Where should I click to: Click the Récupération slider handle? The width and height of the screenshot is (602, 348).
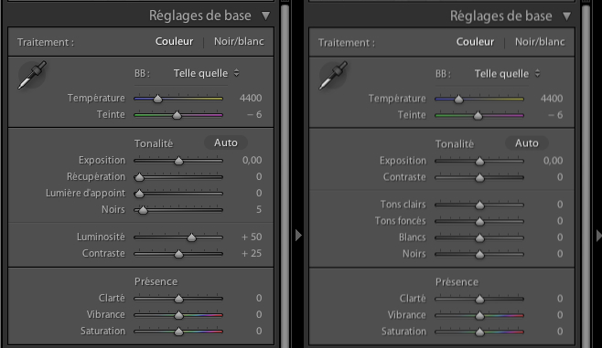point(139,177)
